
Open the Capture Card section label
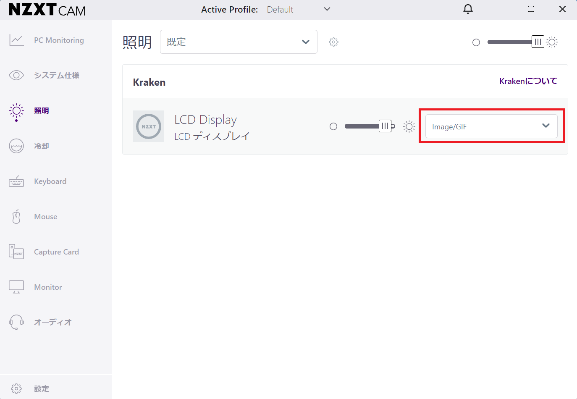tap(56, 252)
